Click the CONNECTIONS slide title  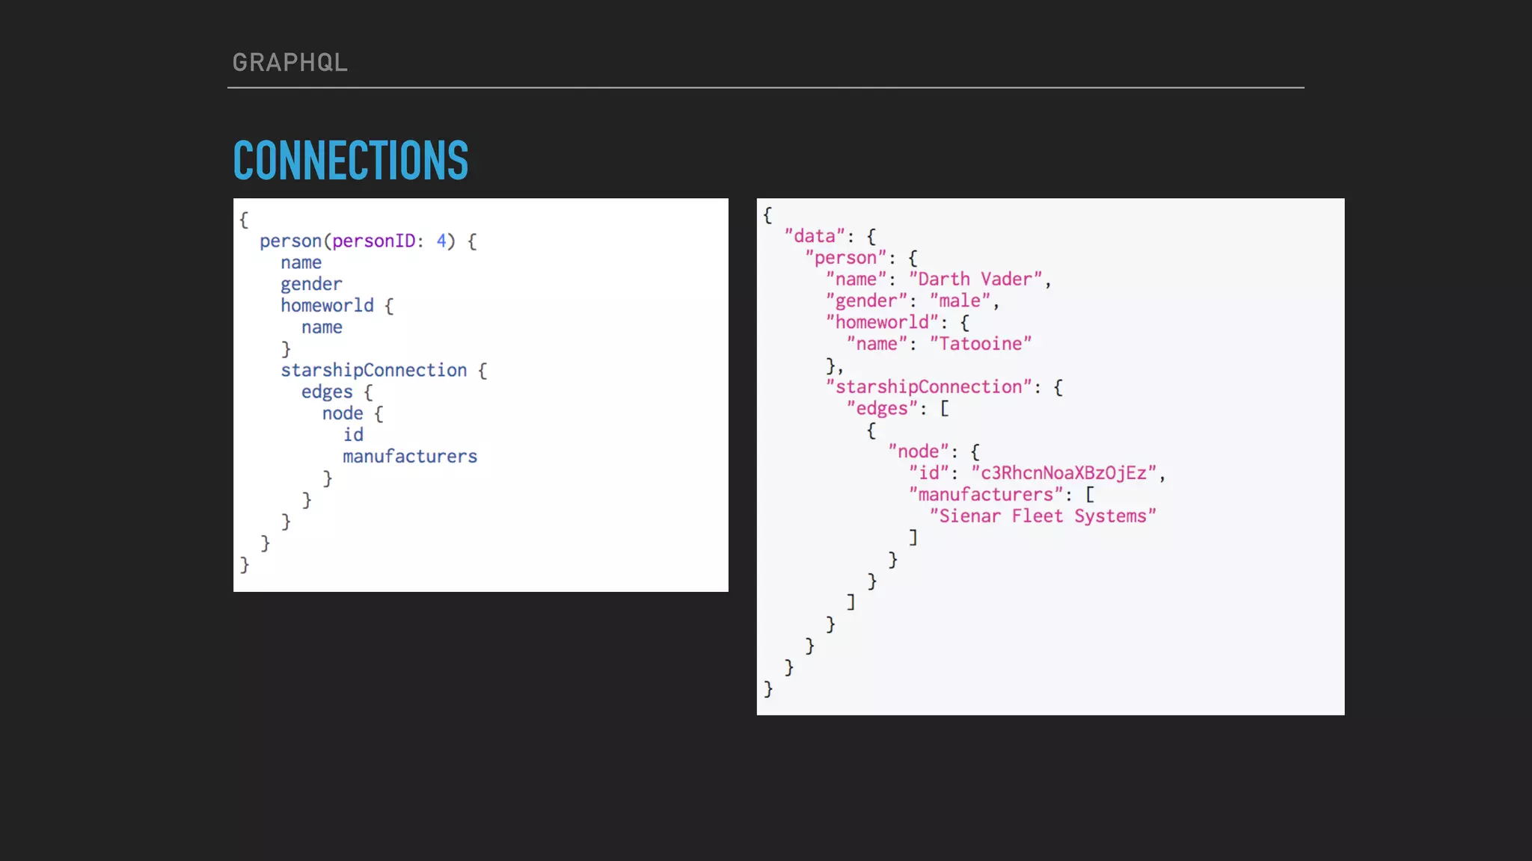[x=351, y=161]
